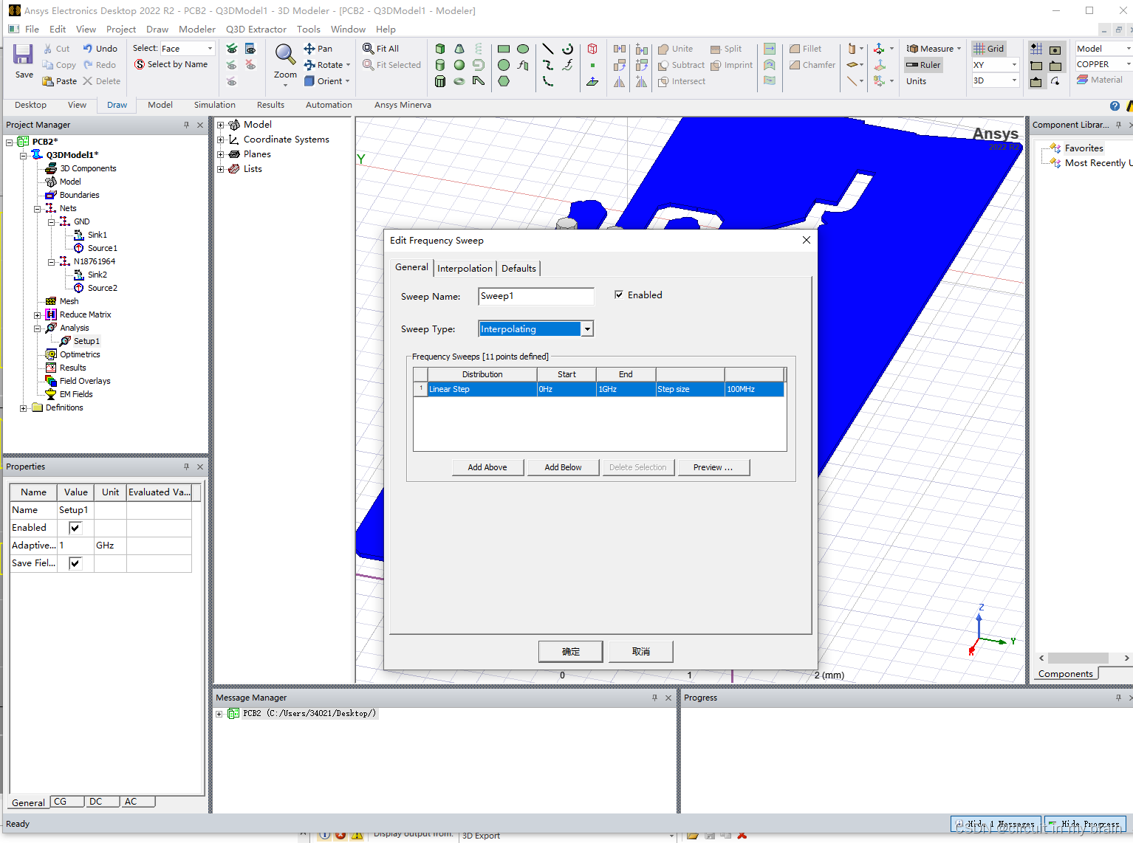1133x843 pixels.
Task: Expand the Model node in the history tree
Action: [220, 125]
